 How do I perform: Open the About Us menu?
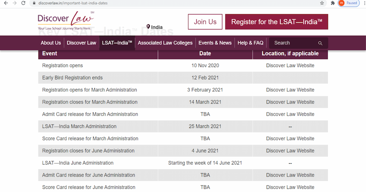click(x=51, y=43)
